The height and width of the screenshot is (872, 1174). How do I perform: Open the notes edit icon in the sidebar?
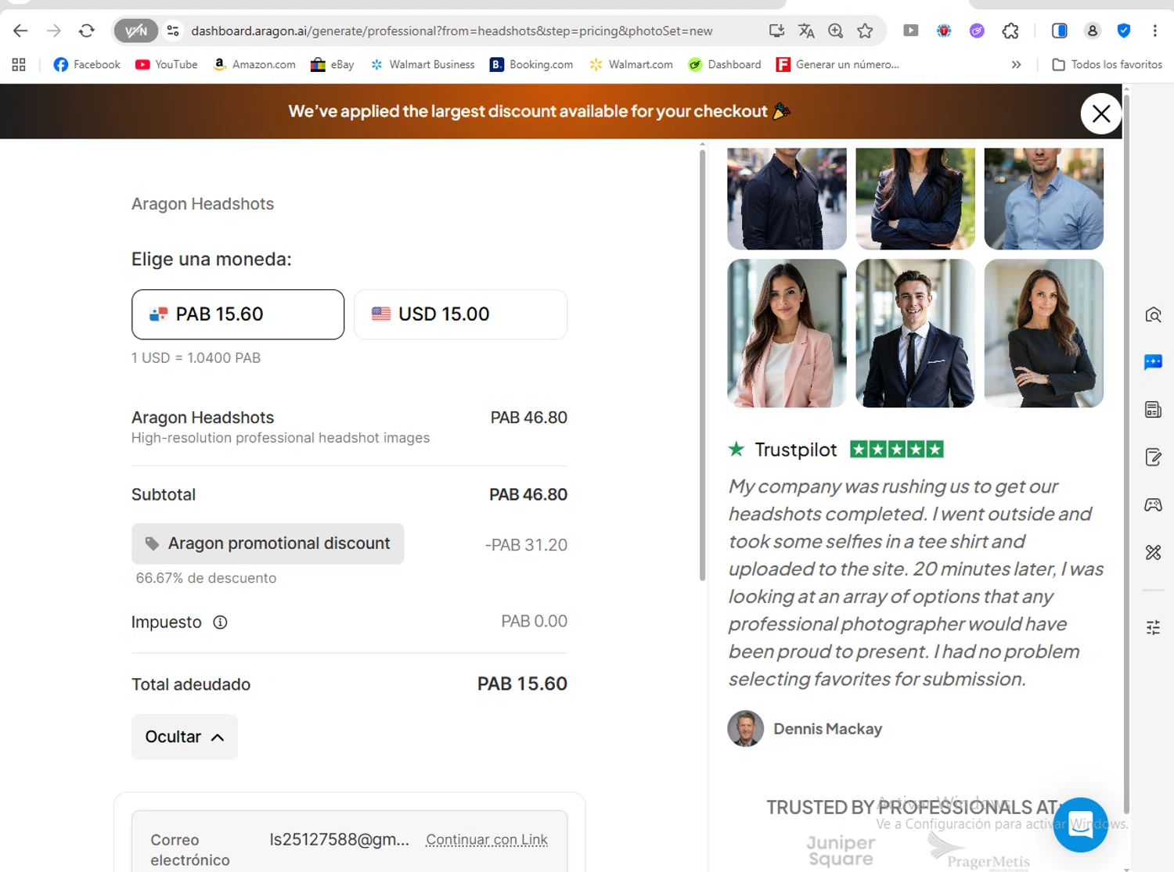pyautogui.click(x=1153, y=458)
